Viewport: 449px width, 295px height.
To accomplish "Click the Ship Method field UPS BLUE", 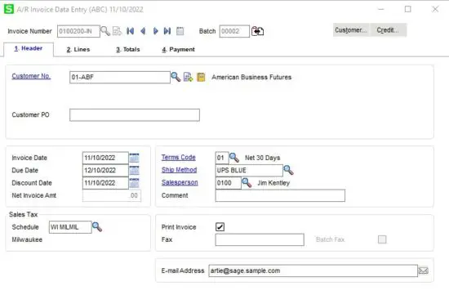I will point(249,170).
